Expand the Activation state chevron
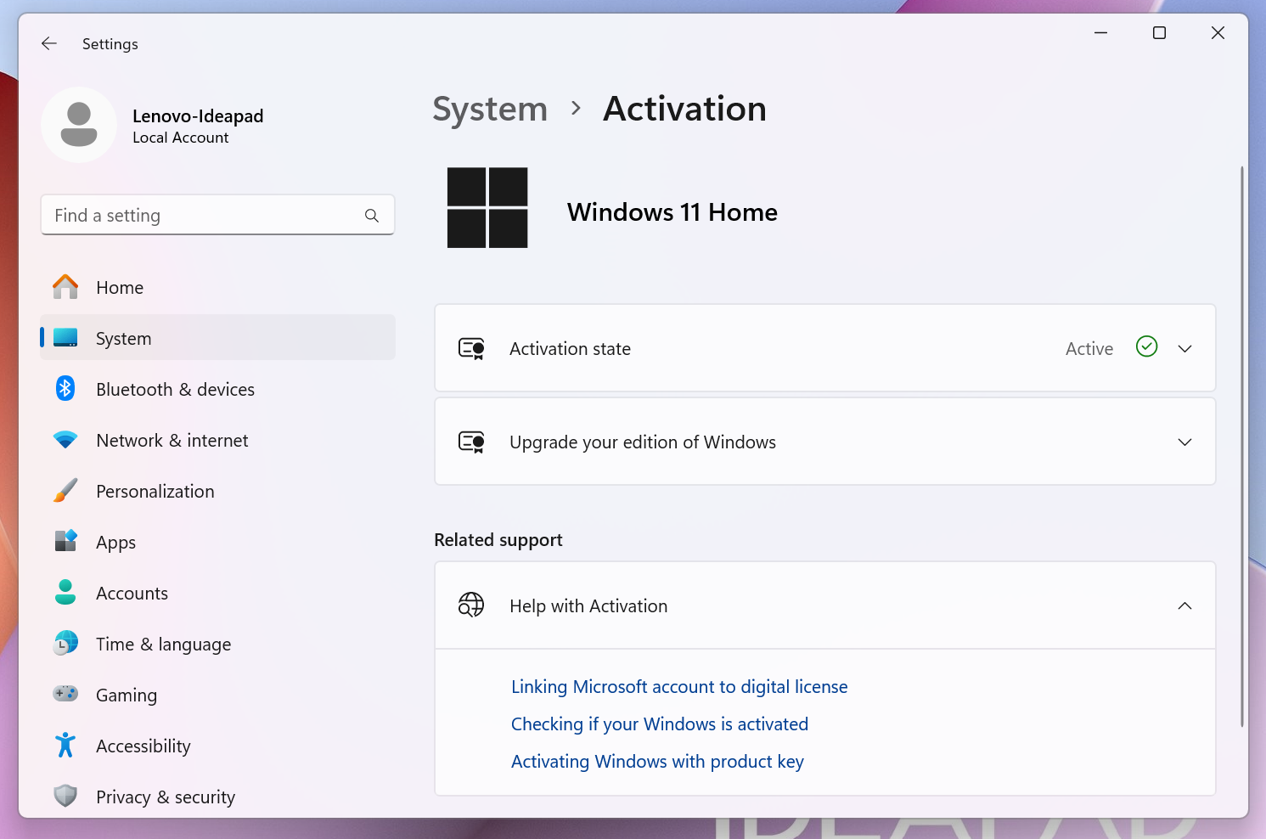 [1184, 348]
